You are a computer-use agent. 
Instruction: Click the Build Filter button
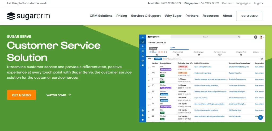[158, 59]
